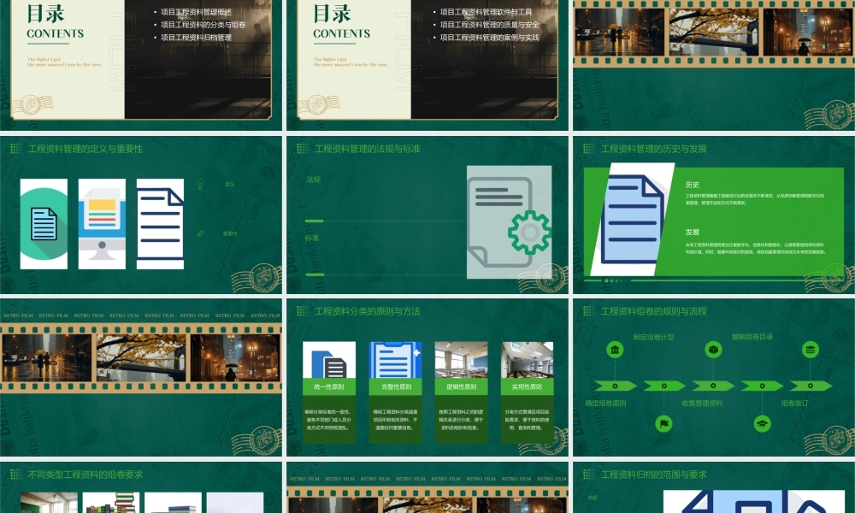Click the stacked layers icon above 组卷装订

(x=811, y=350)
